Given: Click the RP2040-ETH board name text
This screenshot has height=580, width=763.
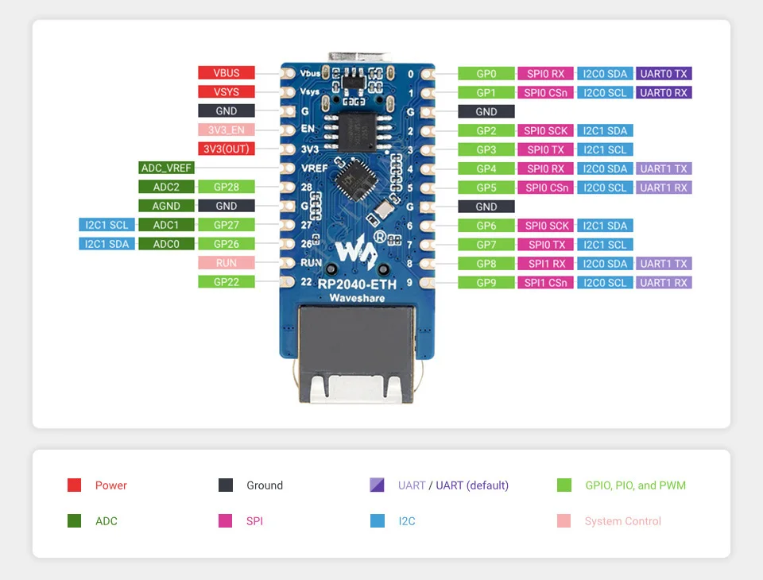Looking at the screenshot, I should tap(357, 284).
